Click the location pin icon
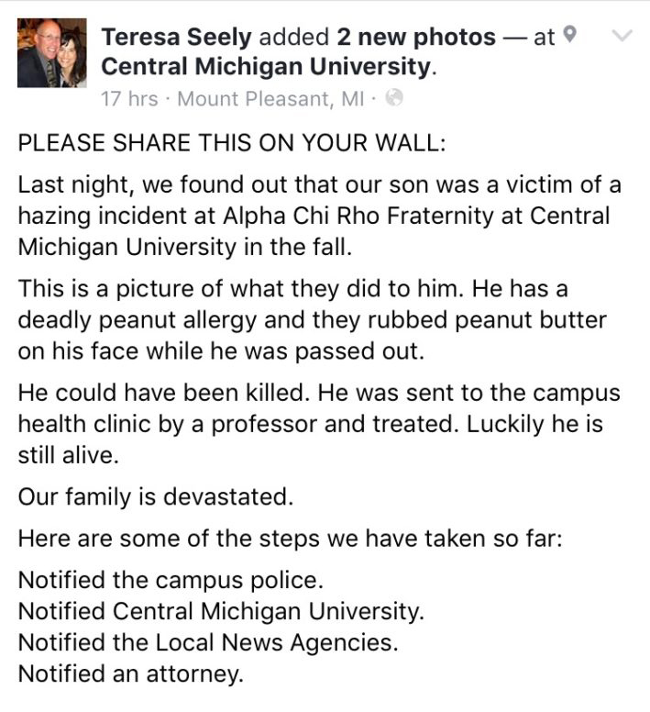The image size is (650, 712). 569,35
